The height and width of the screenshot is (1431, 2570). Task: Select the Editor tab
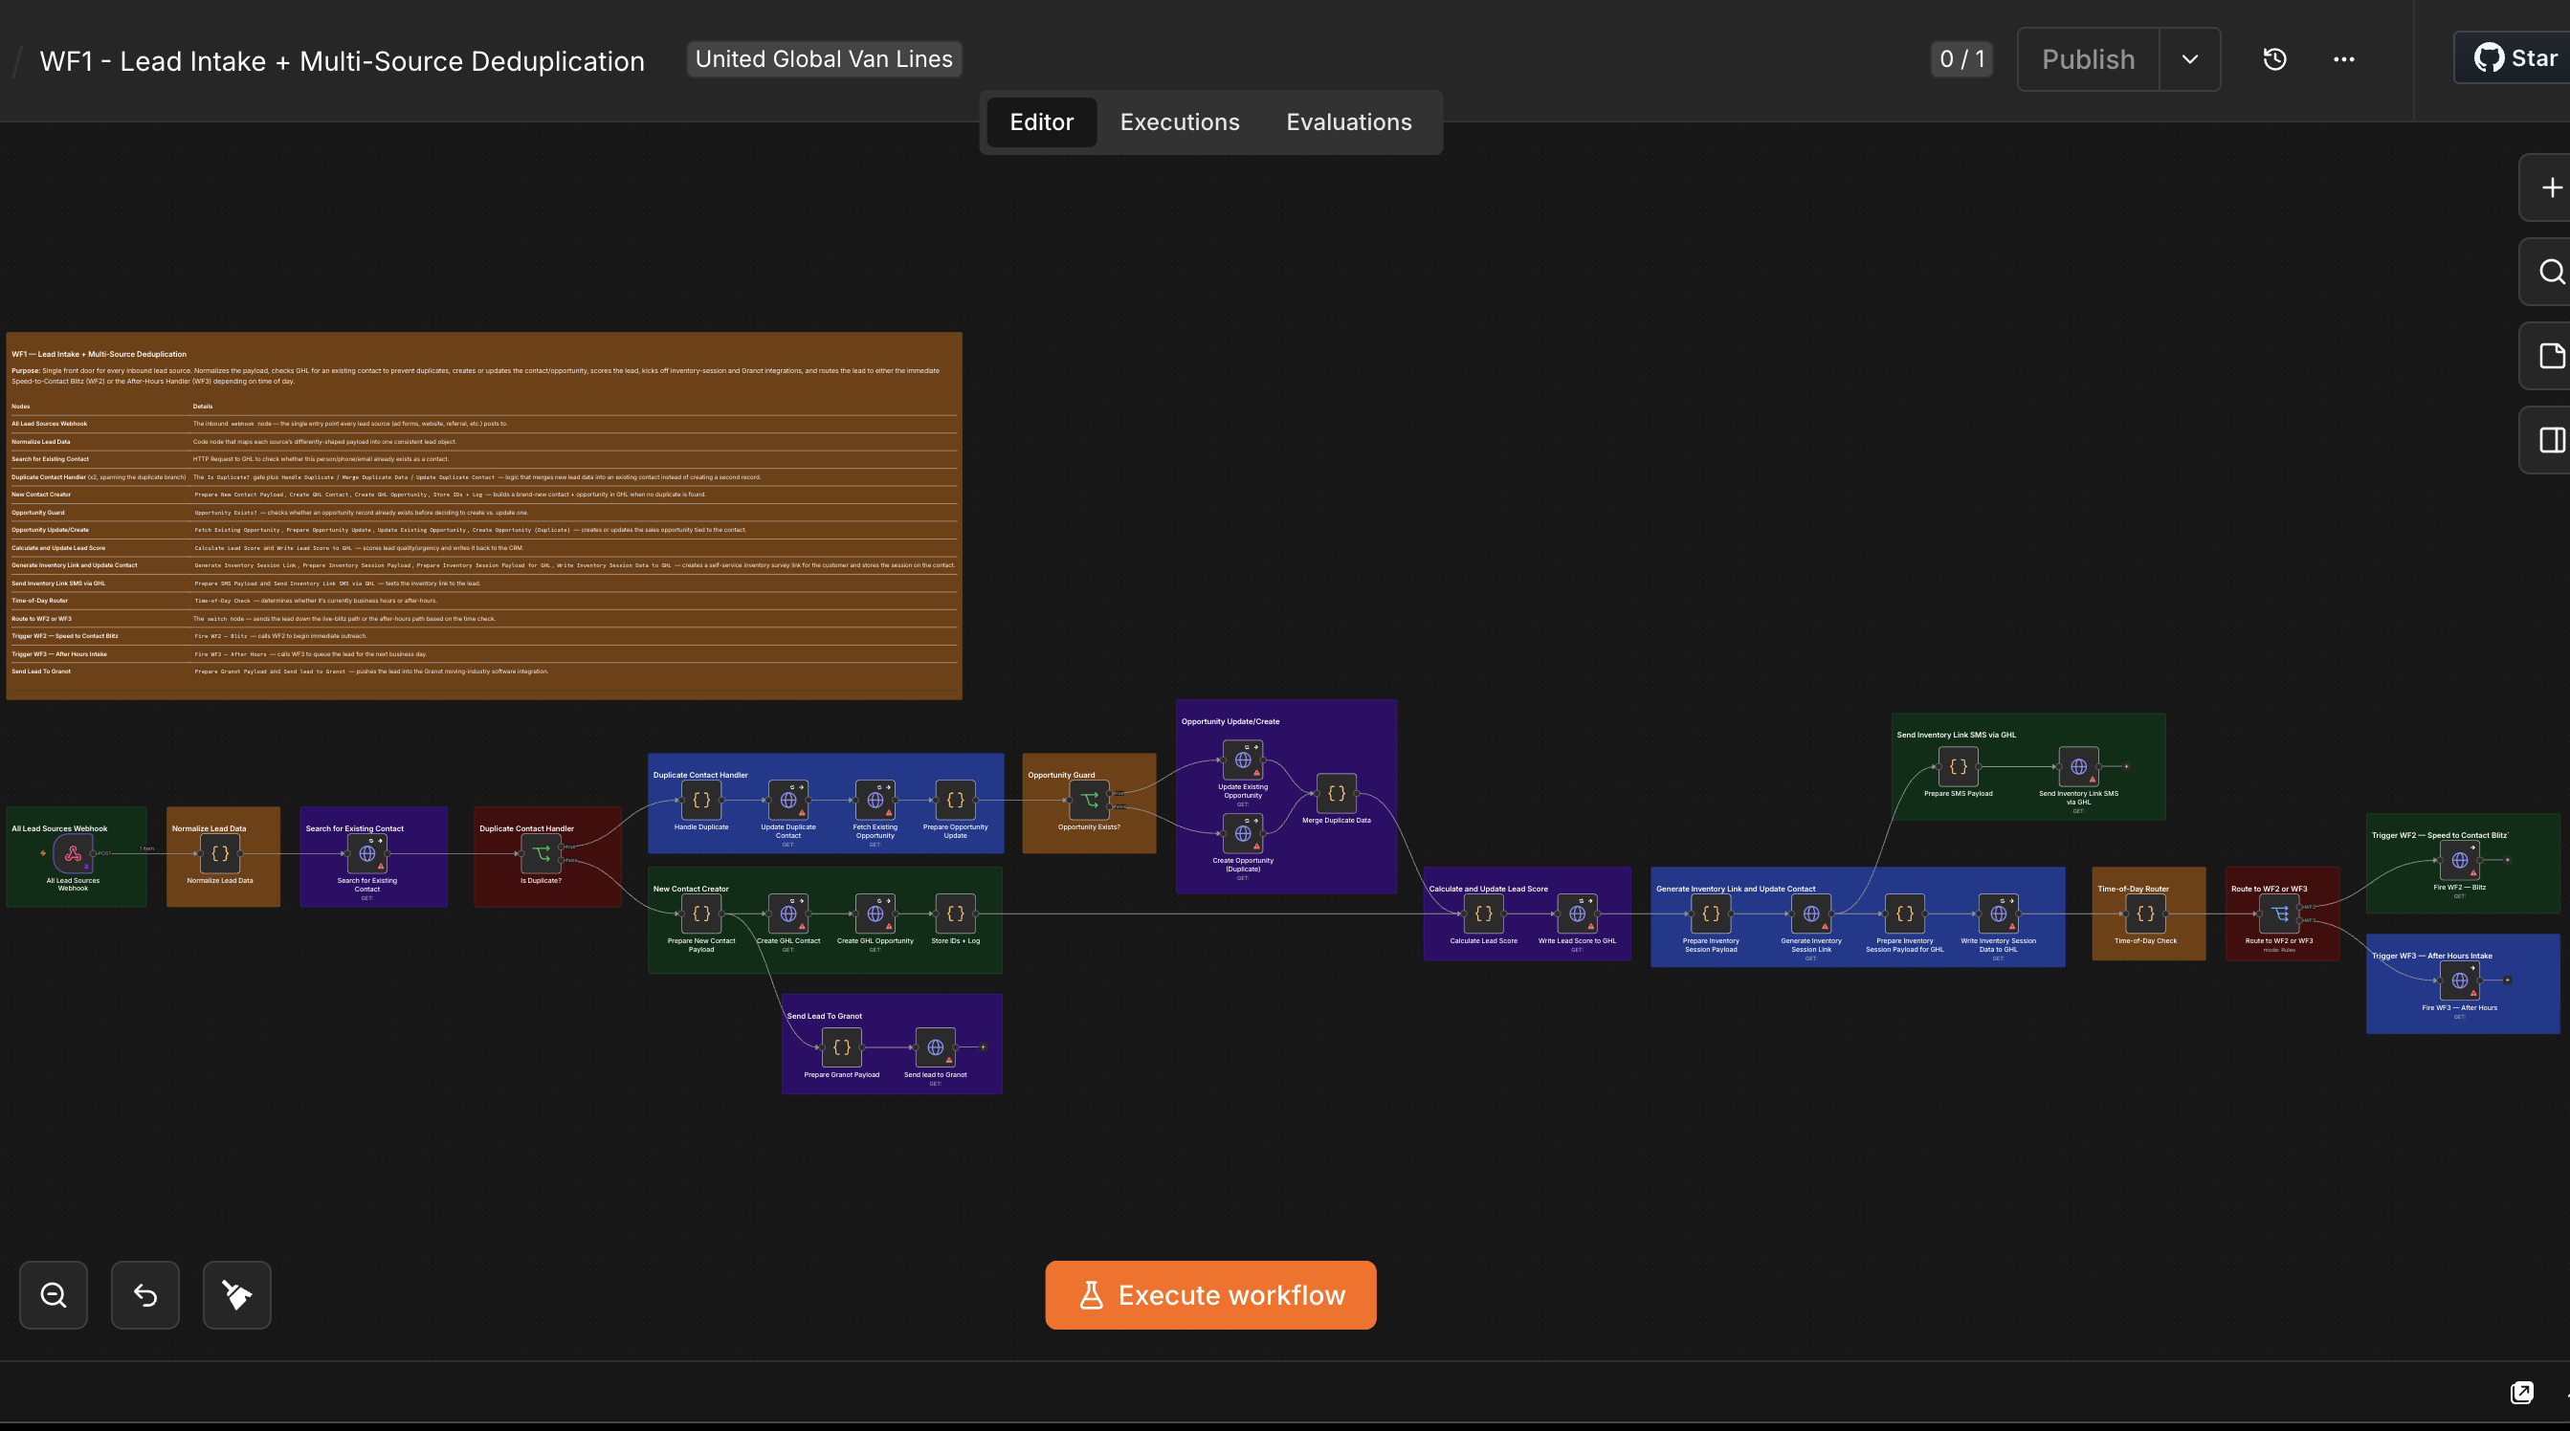tap(1042, 121)
